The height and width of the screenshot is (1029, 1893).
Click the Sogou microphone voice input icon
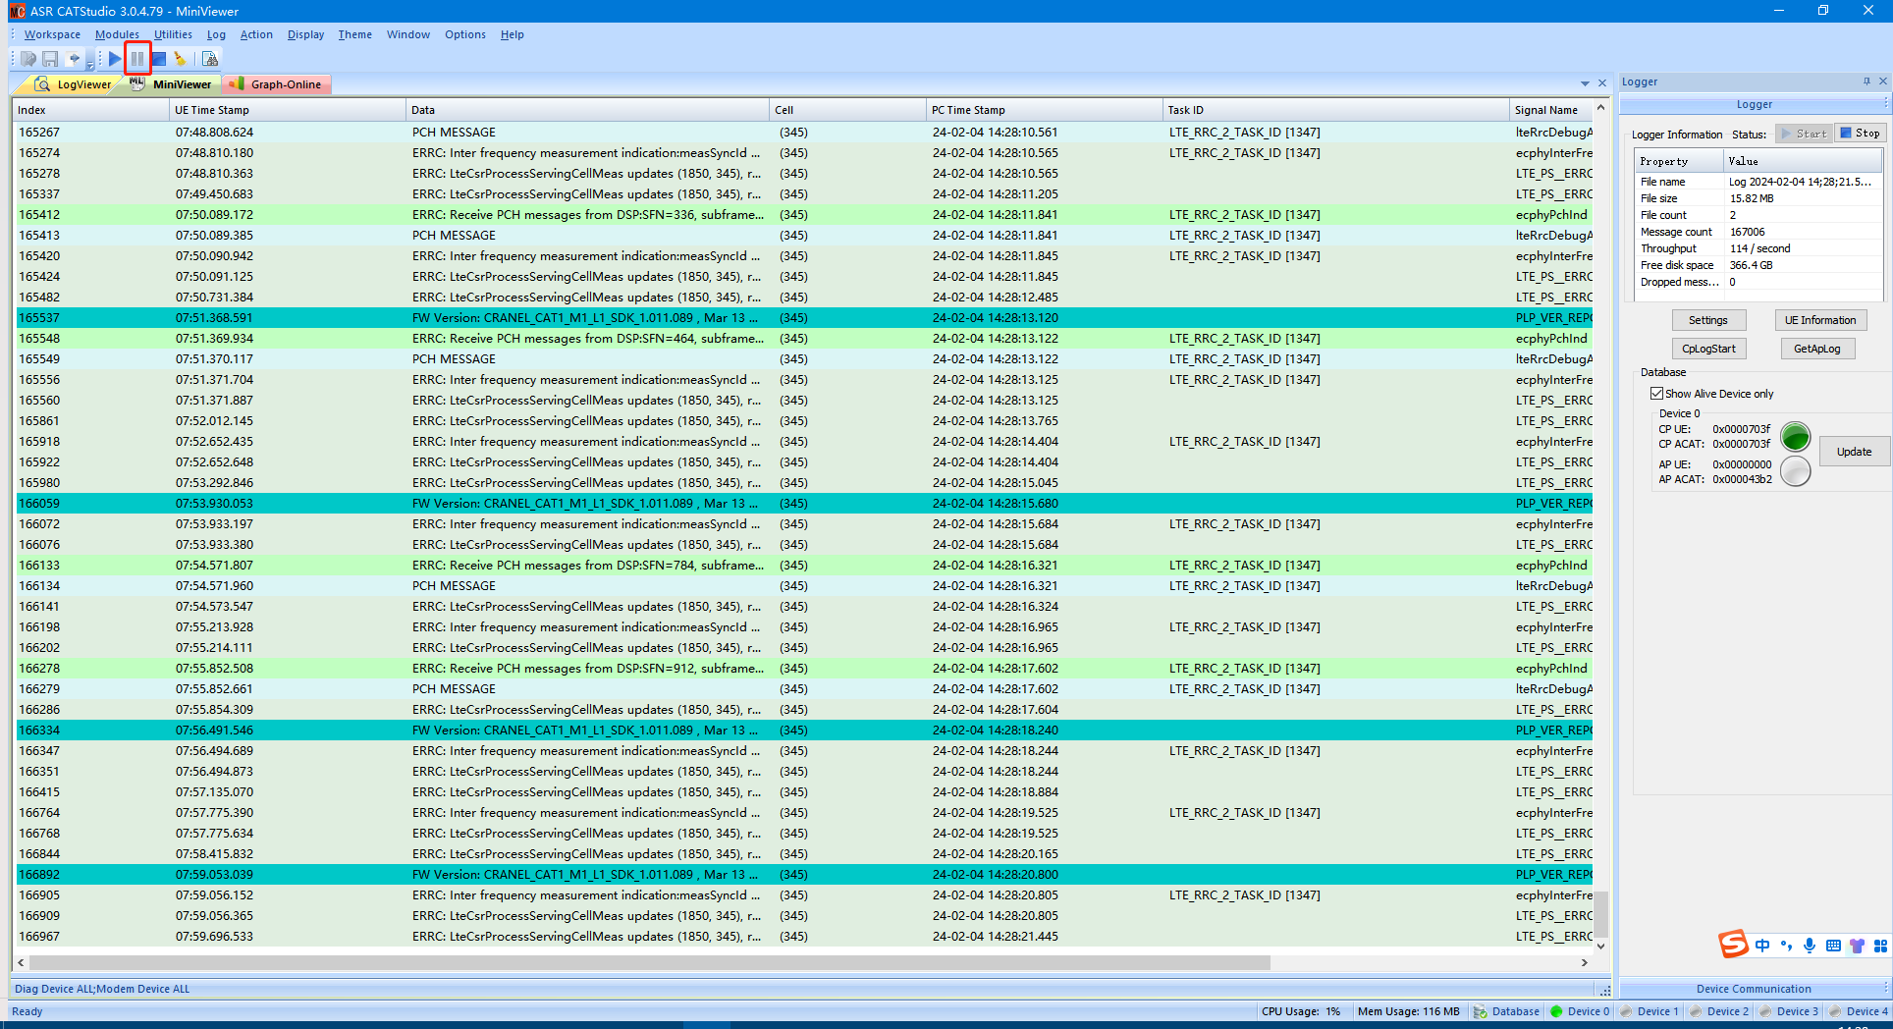(x=1810, y=946)
